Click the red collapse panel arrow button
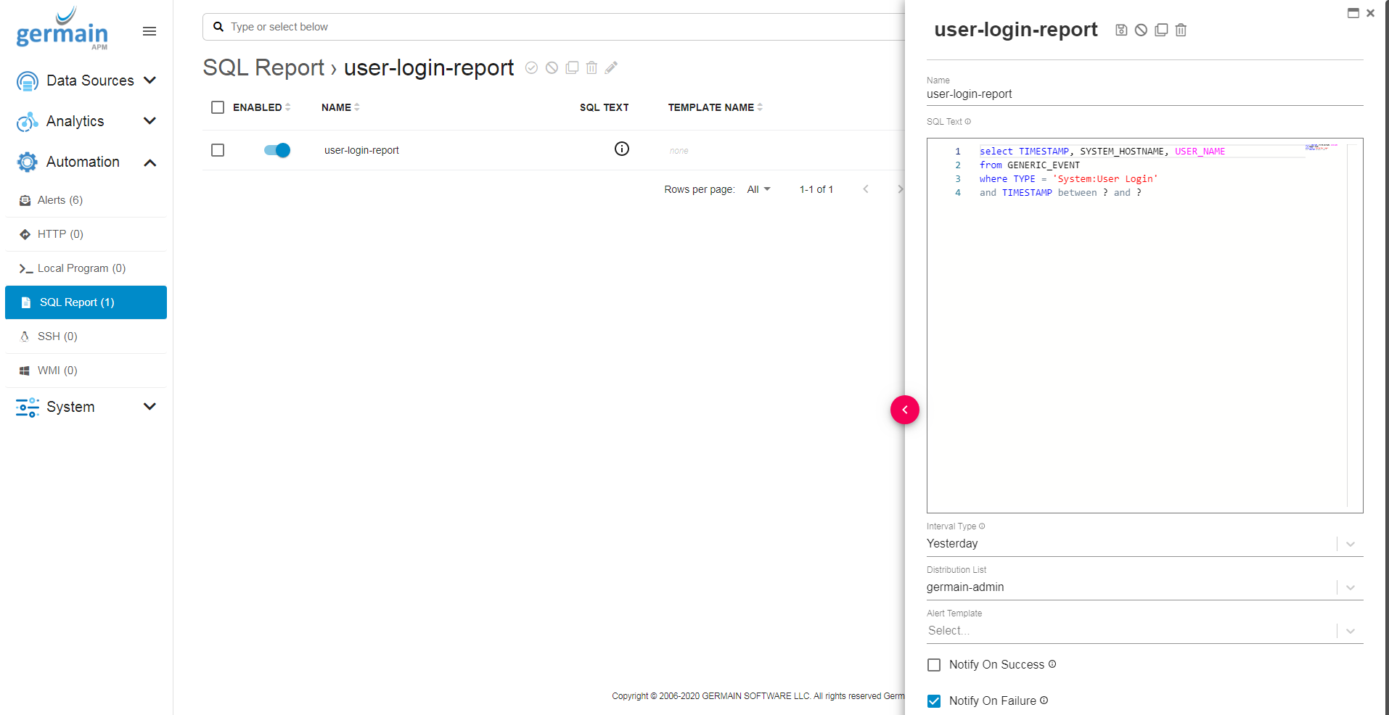 click(x=904, y=410)
